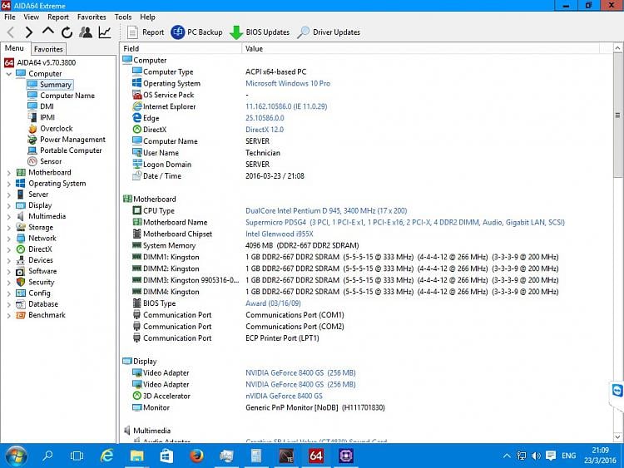Check for BIOS Updates
Image resolution: width=624 pixels, height=468 pixels.
tap(260, 32)
